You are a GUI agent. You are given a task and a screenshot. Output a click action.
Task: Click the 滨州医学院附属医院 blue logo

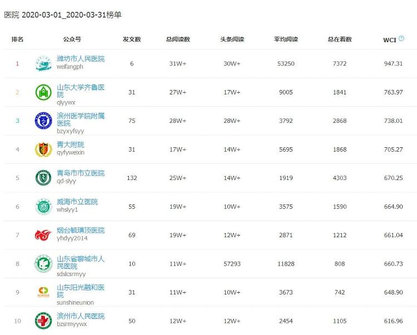click(x=43, y=121)
